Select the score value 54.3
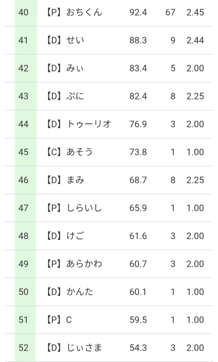 (138, 348)
